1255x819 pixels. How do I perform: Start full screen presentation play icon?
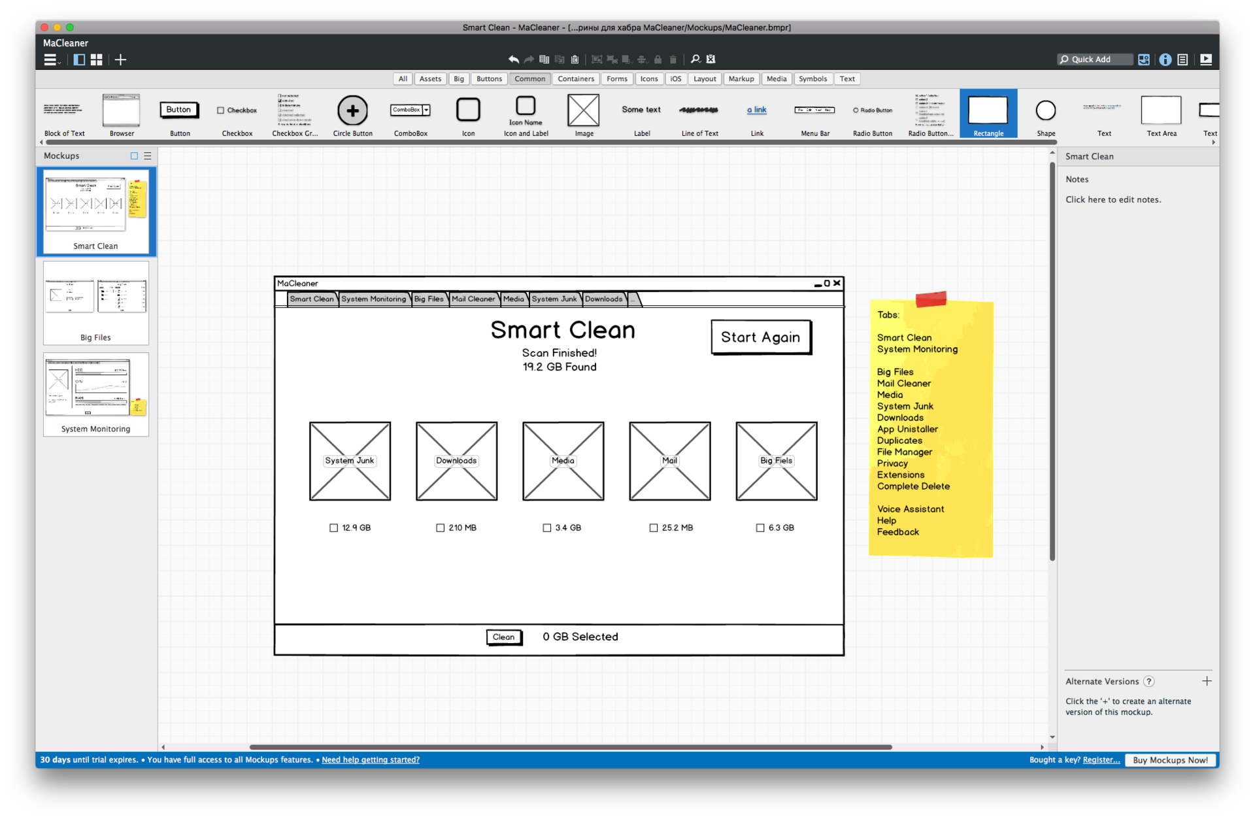1206,59
